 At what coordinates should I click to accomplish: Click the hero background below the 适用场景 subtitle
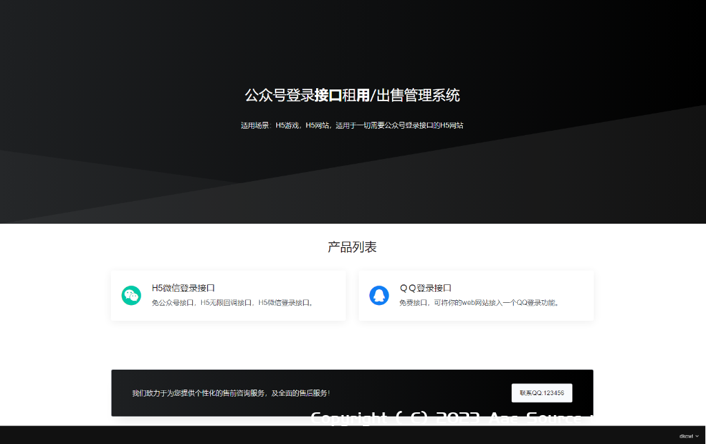click(352, 172)
